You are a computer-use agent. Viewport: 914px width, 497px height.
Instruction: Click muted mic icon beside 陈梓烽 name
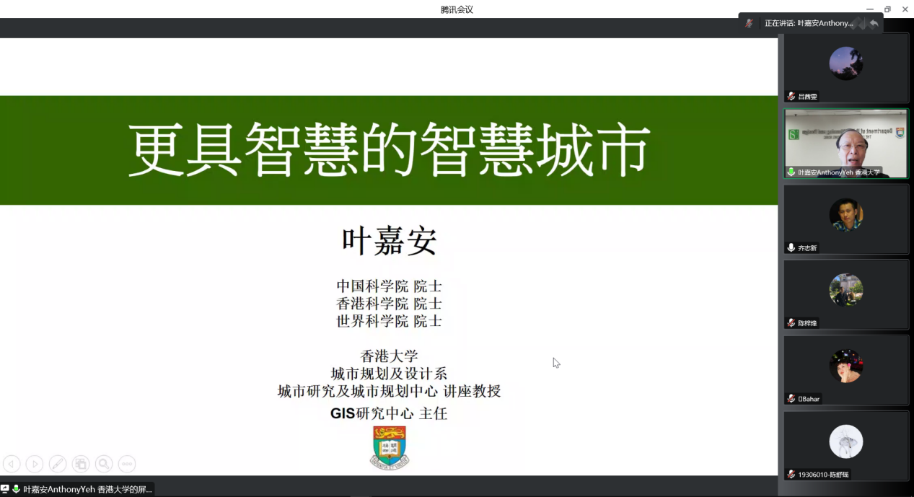(791, 323)
